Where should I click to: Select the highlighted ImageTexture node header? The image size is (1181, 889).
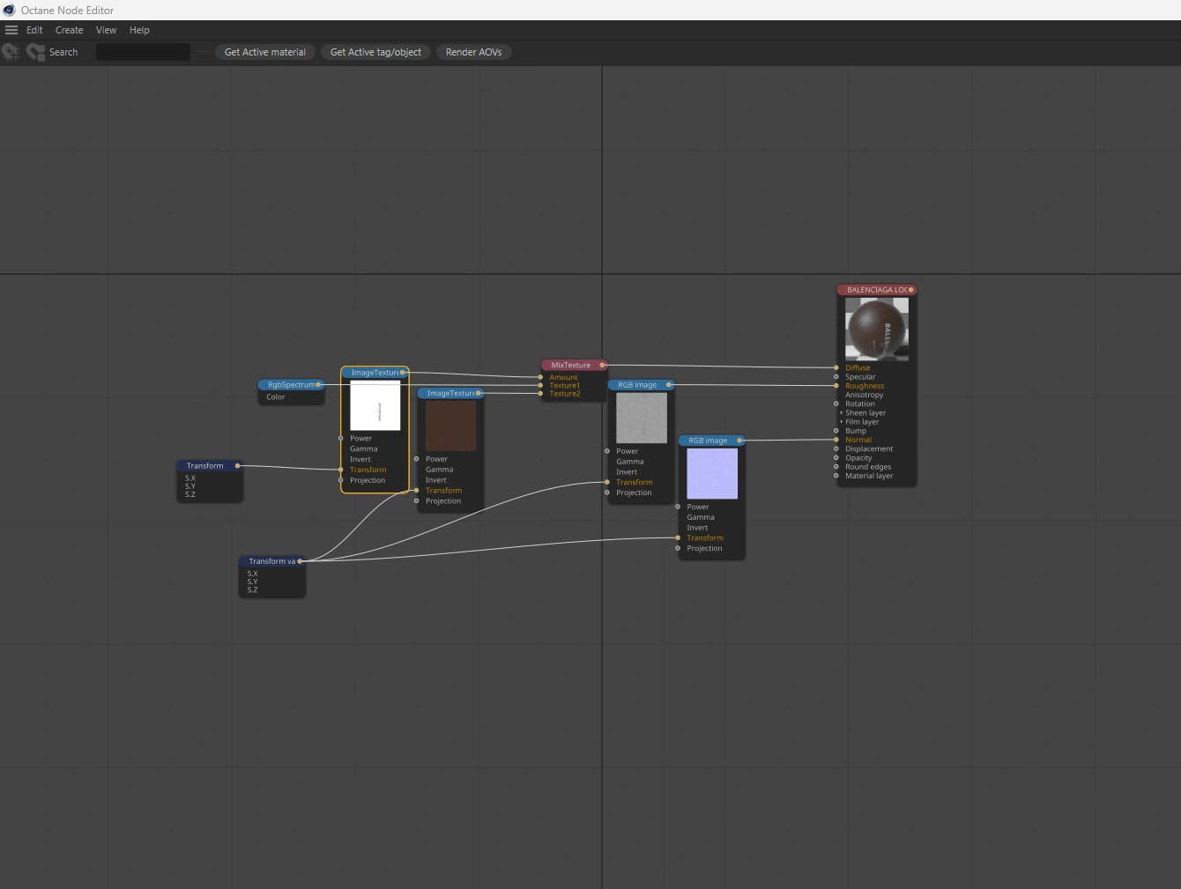click(375, 373)
